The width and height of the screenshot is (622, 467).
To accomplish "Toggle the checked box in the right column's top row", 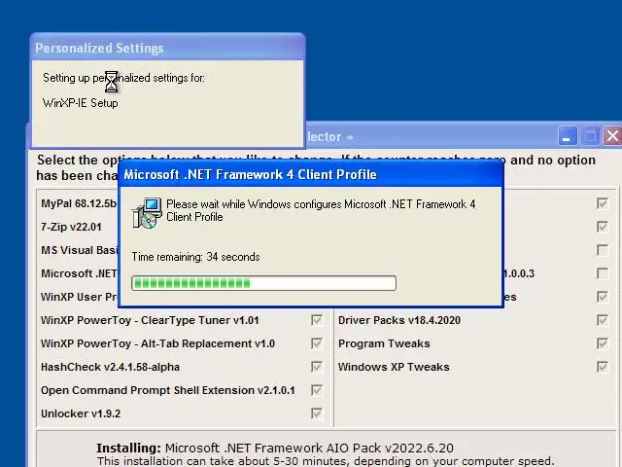I will [x=603, y=203].
